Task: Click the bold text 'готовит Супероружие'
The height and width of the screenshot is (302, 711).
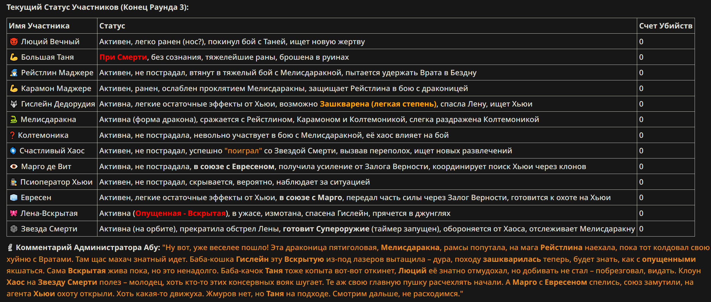Action: point(326,229)
